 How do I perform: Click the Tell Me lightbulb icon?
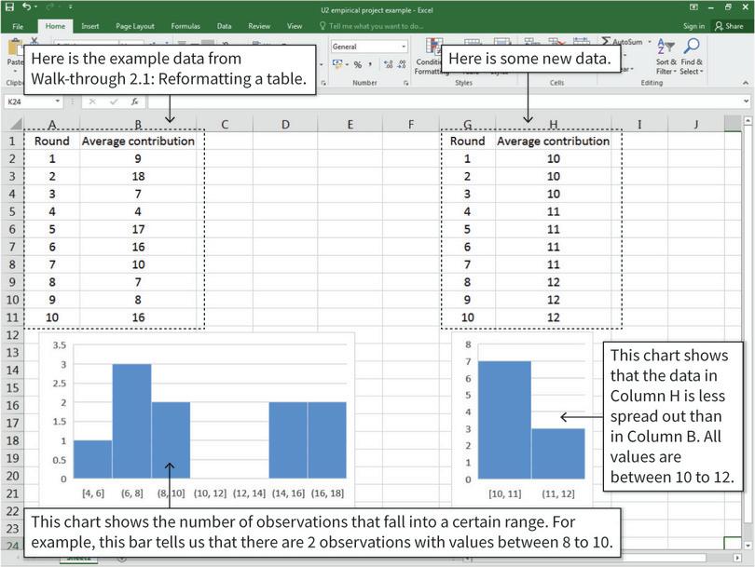pos(321,26)
